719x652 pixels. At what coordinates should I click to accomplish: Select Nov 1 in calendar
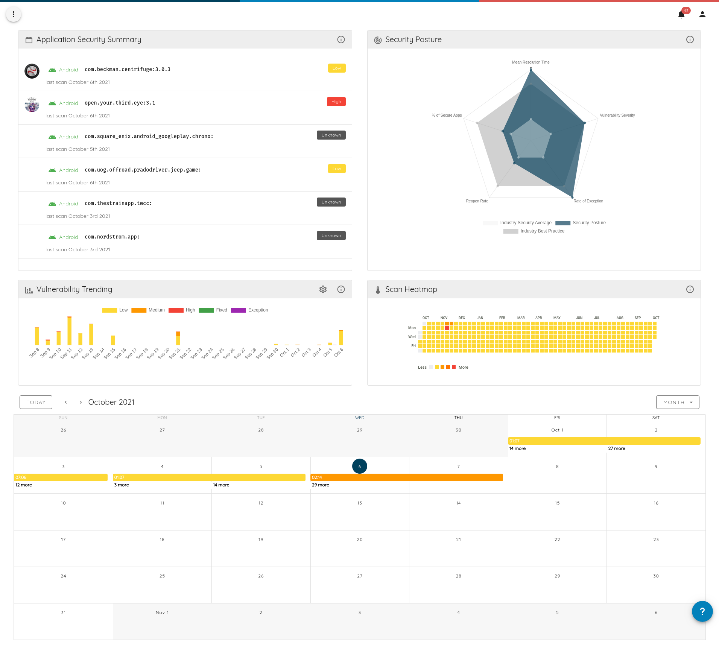pyautogui.click(x=162, y=612)
